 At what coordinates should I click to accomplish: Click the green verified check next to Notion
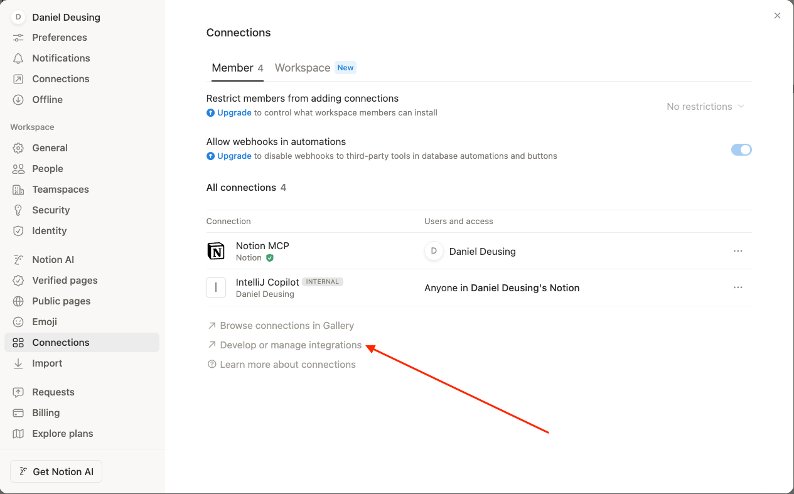pos(270,258)
